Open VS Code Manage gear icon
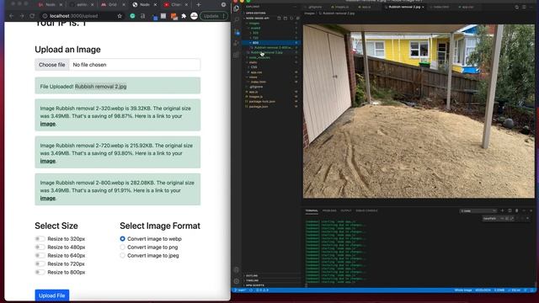 click(x=237, y=281)
